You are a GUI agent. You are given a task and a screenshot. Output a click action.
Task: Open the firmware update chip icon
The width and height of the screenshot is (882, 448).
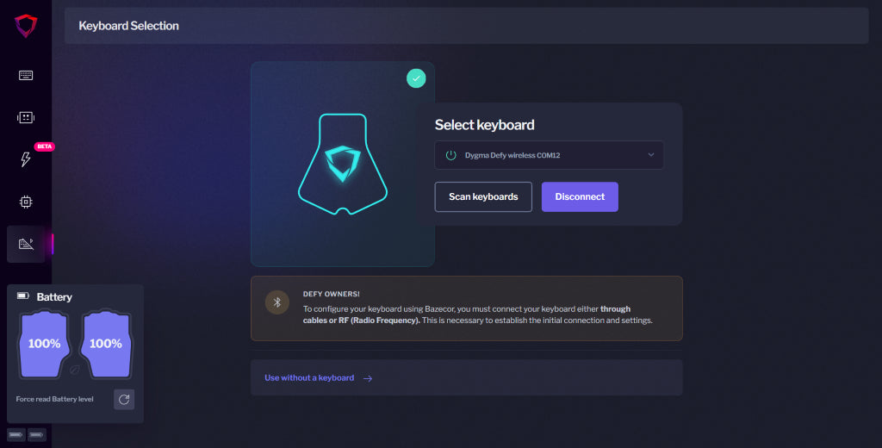pyautogui.click(x=26, y=202)
